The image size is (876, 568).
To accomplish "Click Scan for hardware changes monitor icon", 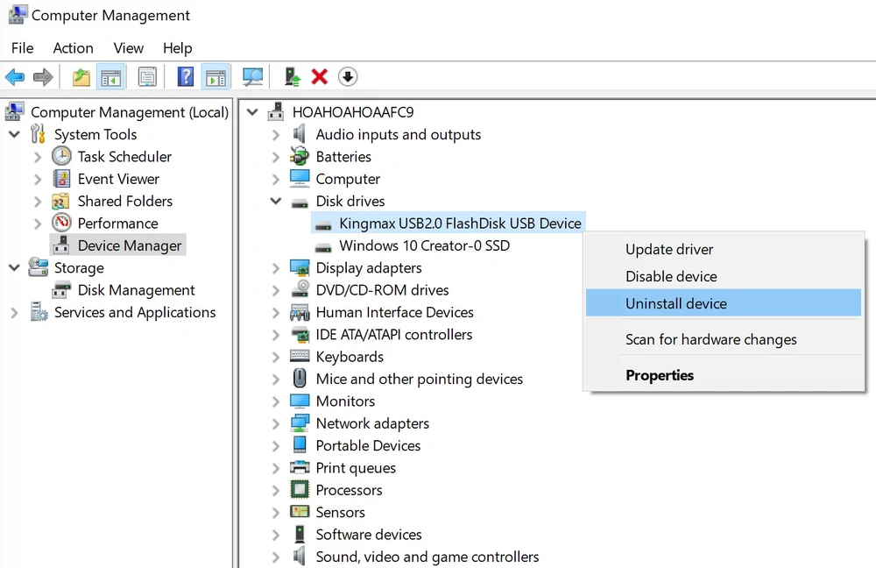I will tap(253, 77).
